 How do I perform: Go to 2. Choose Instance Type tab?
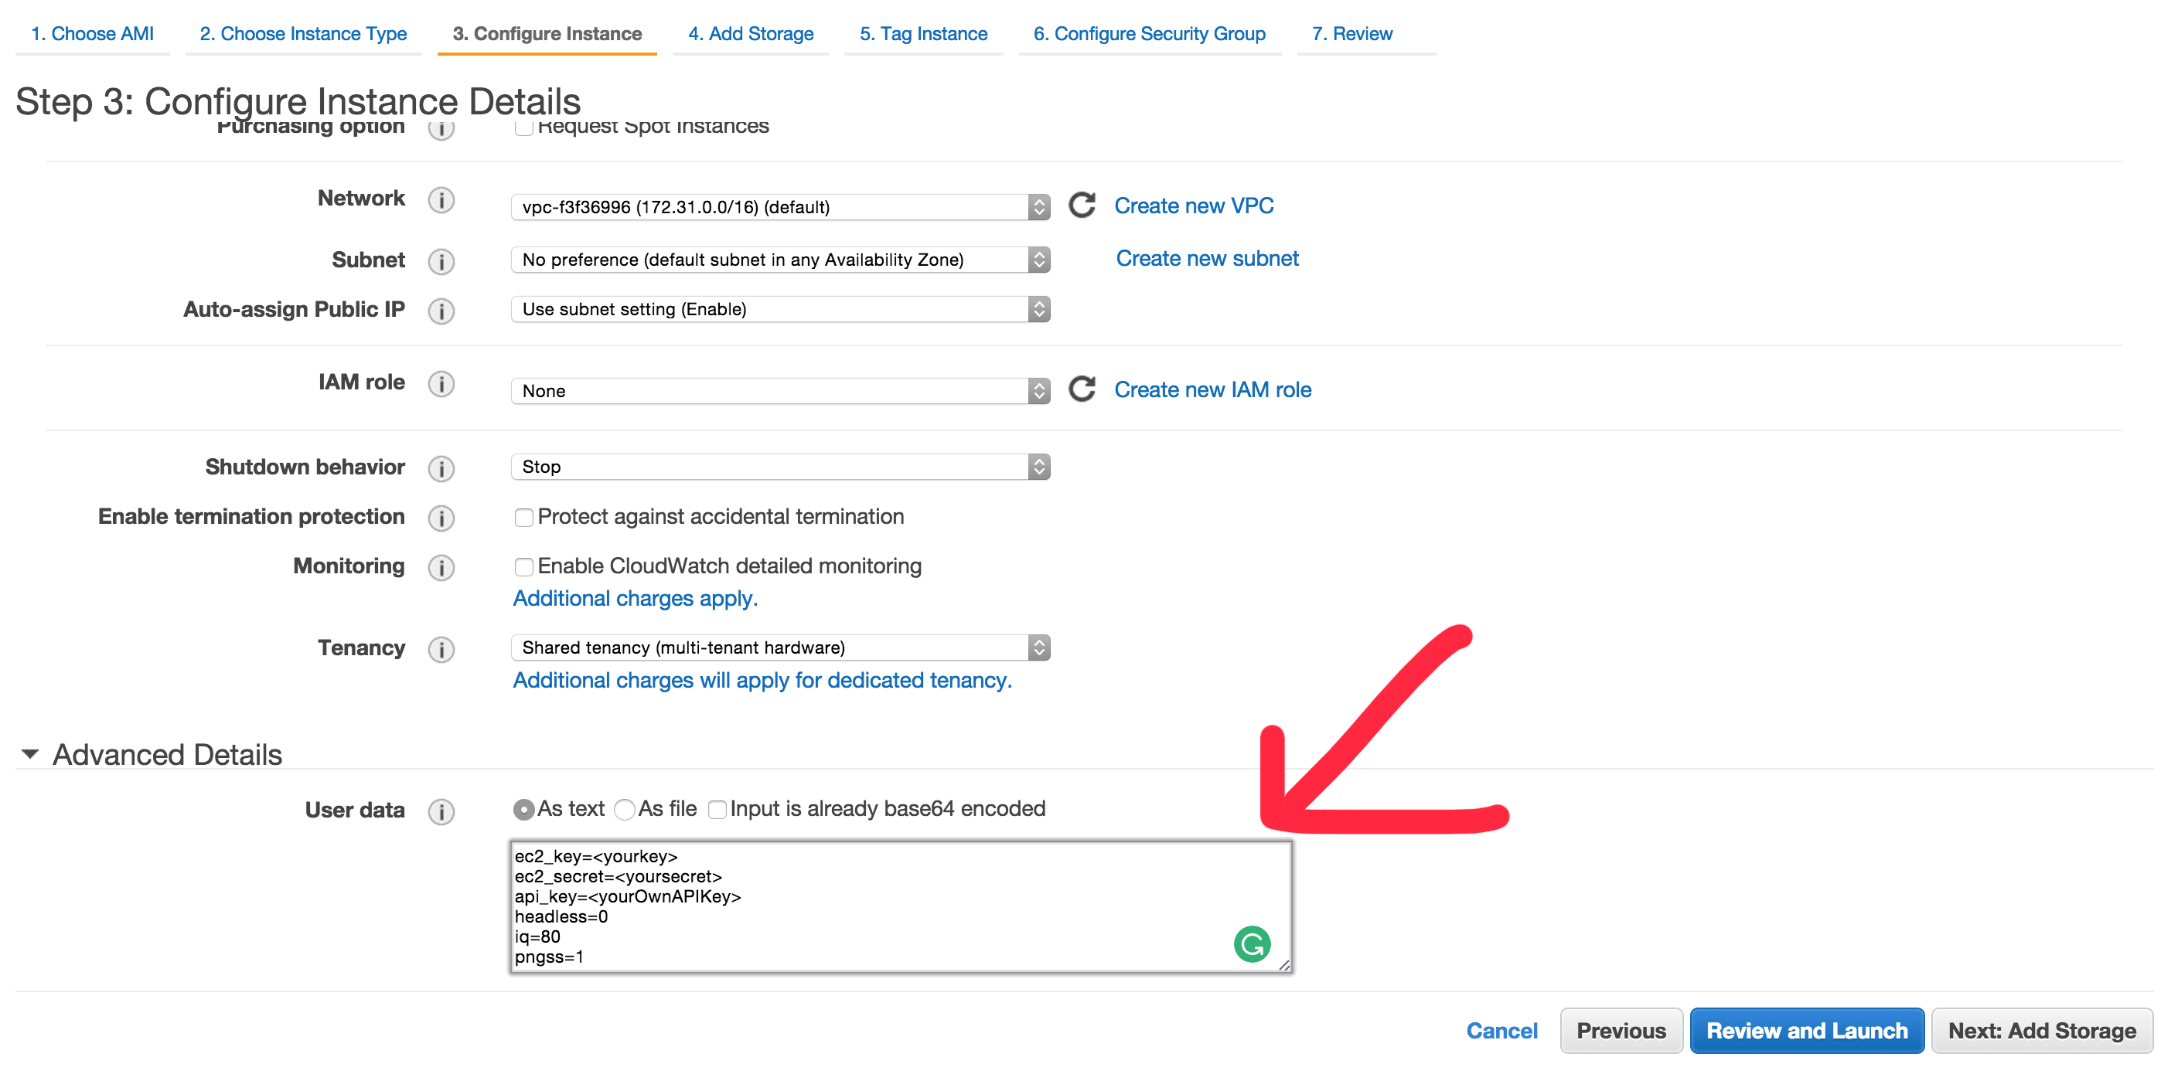tap(302, 34)
